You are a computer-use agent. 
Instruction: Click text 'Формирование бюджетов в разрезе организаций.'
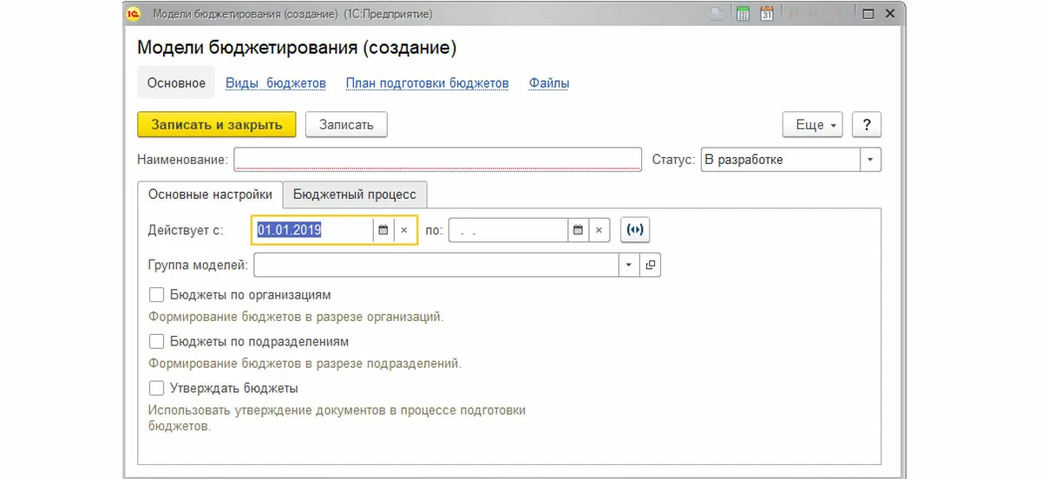pyautogui.click(x=296, y=317)
